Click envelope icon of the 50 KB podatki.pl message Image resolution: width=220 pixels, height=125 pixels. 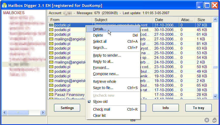51,67
